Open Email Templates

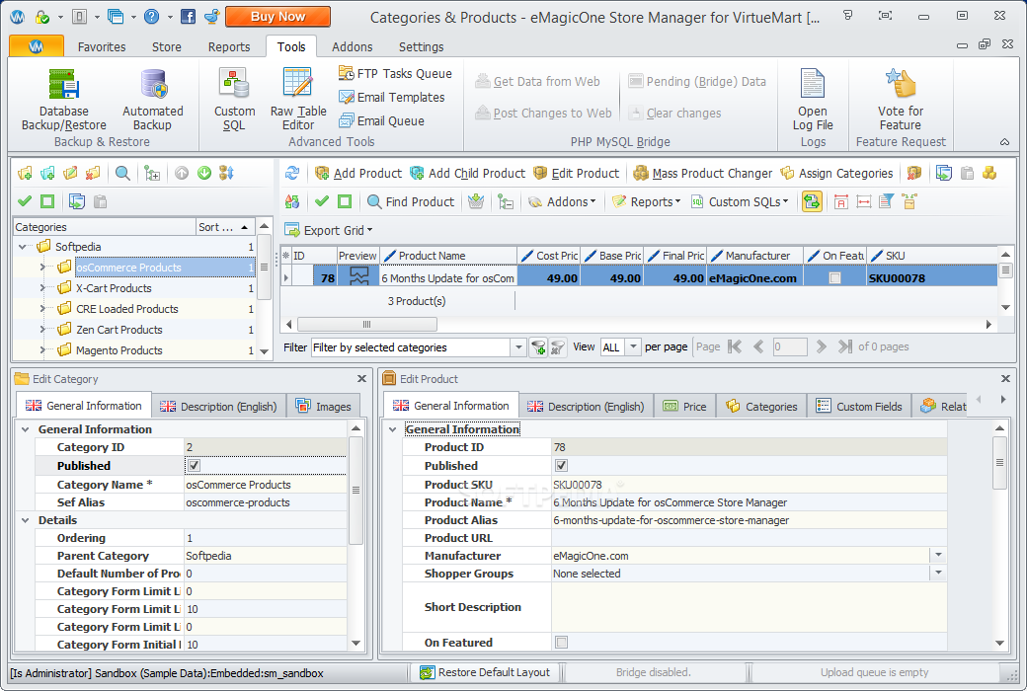392,97
